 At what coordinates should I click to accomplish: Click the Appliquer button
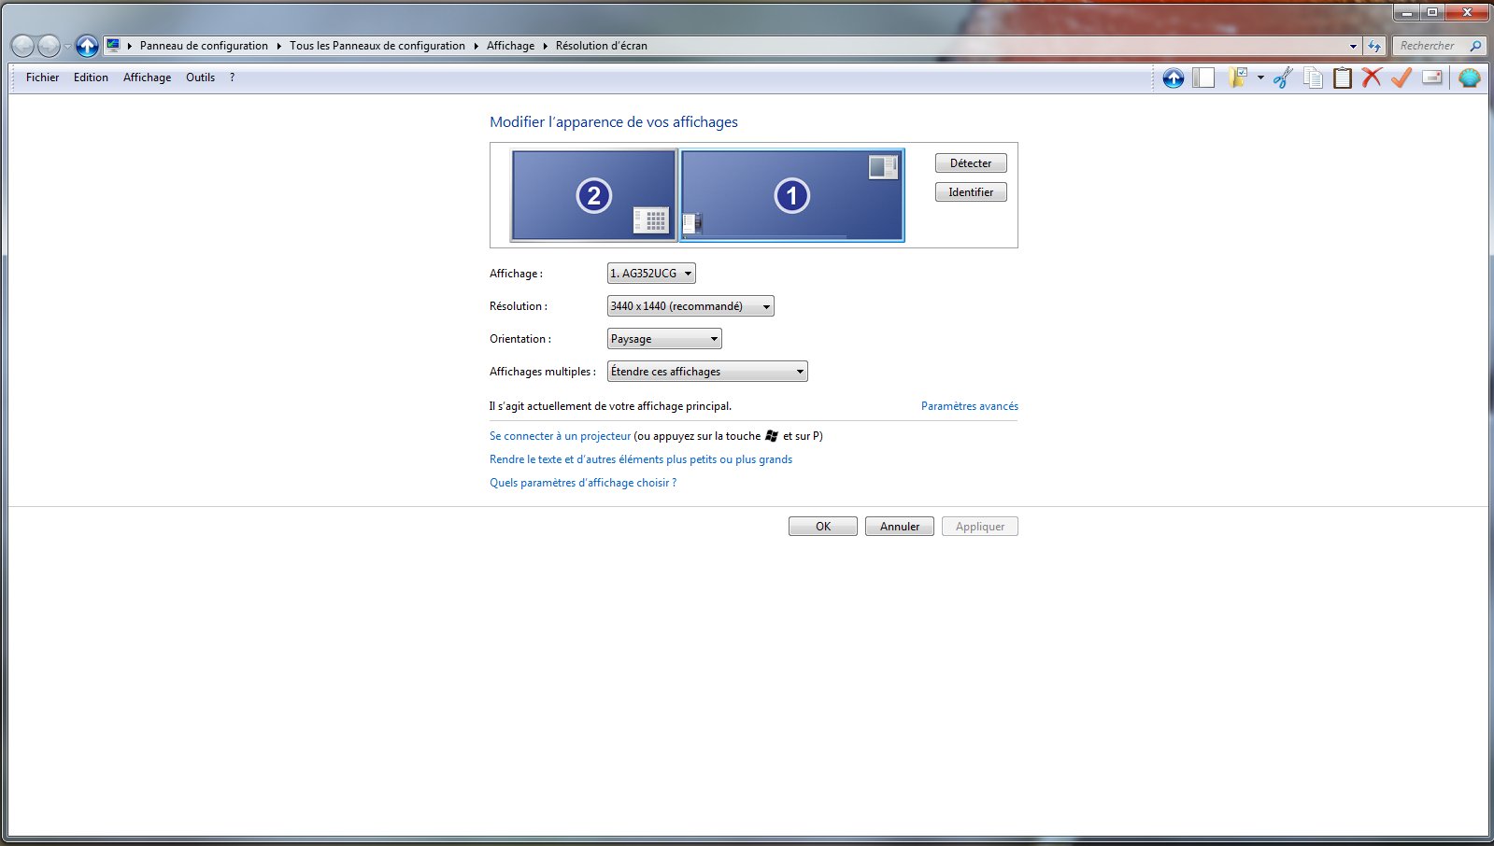pos(980,527)
